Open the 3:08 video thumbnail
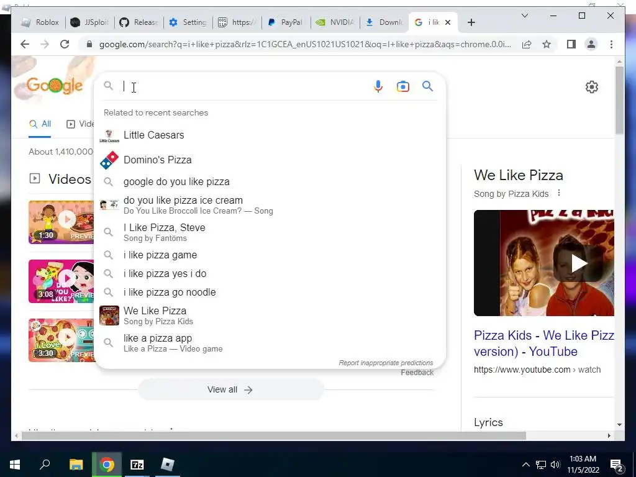Image resolution: width=636 pixels, height=477 pixels. click(x=61, y=281)
